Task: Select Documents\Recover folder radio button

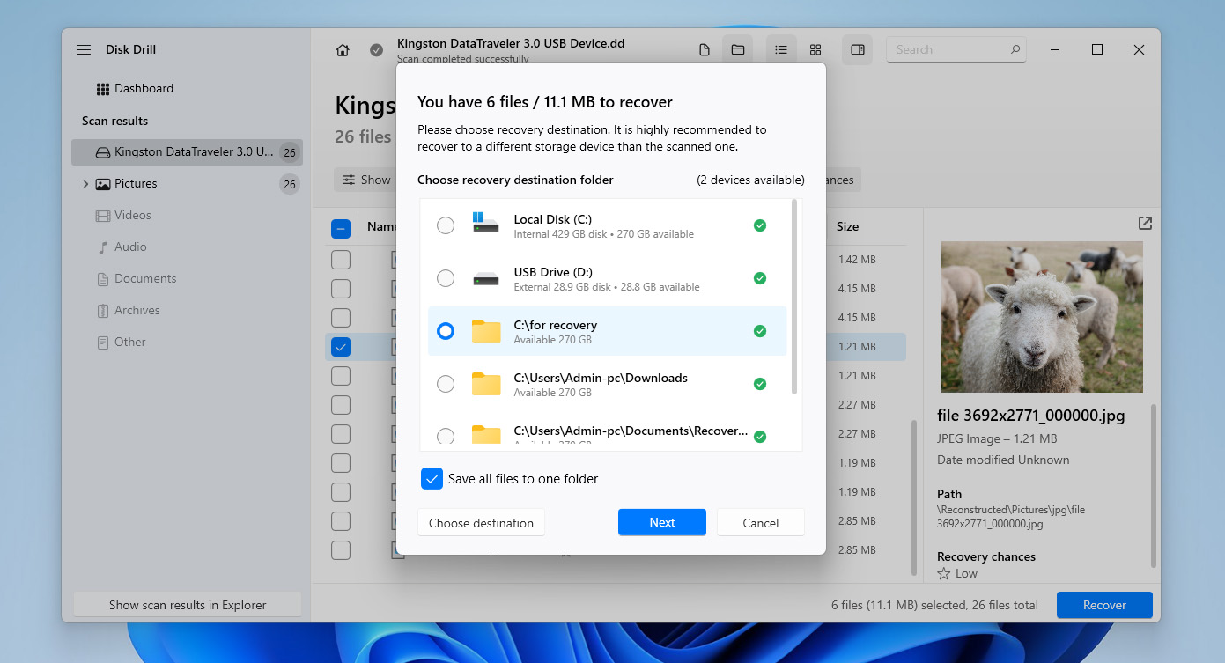Action: [446, 436]
